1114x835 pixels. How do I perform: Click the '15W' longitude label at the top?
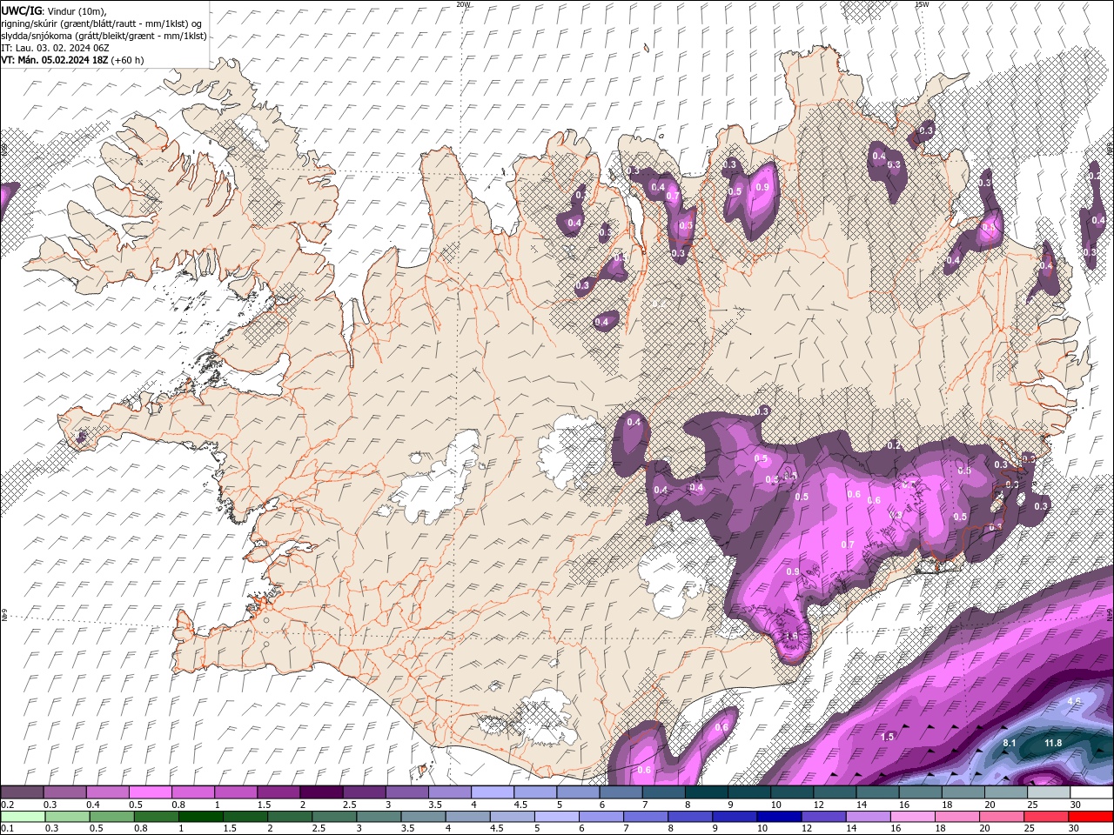coord(922,4)
